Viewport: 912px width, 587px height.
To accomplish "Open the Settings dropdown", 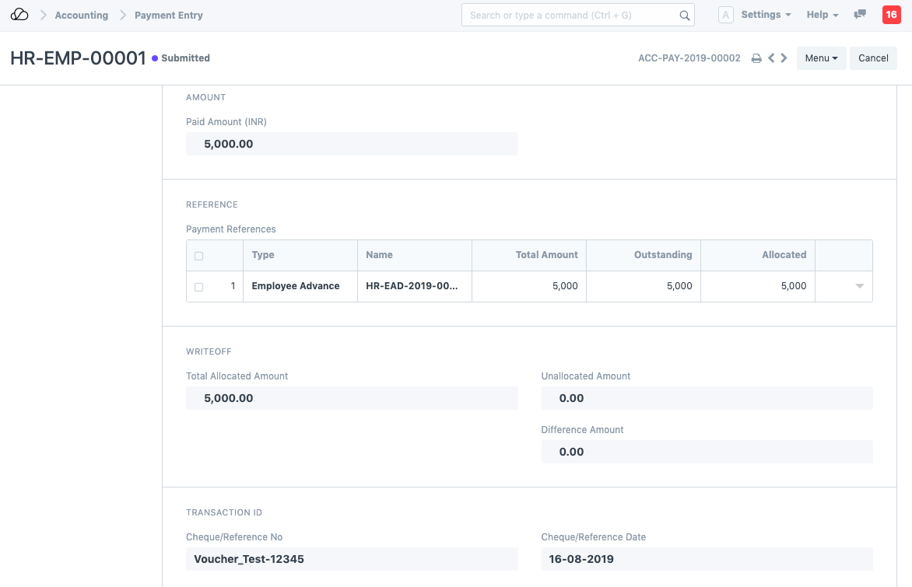I will 766,15.
